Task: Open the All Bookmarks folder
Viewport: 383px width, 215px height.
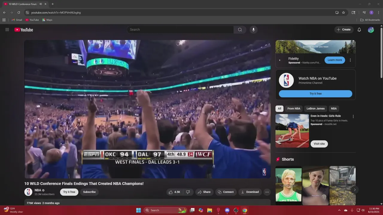Action: click(x=370, y=20)
